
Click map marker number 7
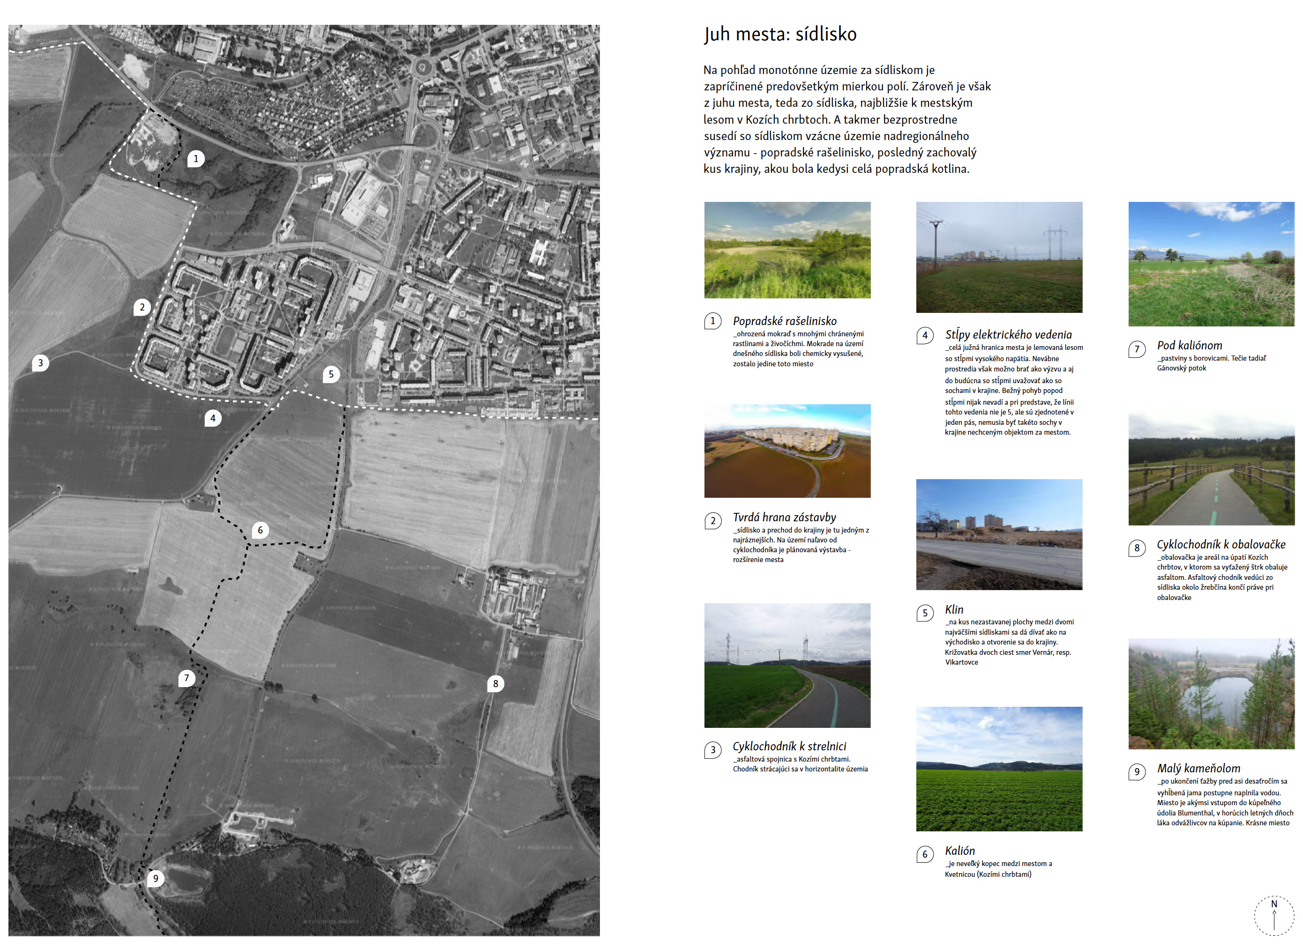click(x=186, y=678)
